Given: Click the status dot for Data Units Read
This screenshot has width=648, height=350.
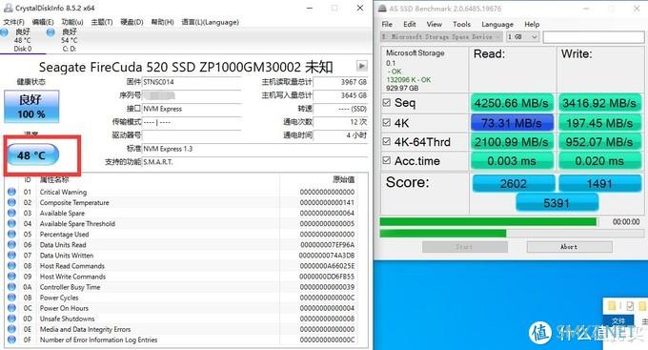Looking at the screenshot, I should tap(11, 244).
